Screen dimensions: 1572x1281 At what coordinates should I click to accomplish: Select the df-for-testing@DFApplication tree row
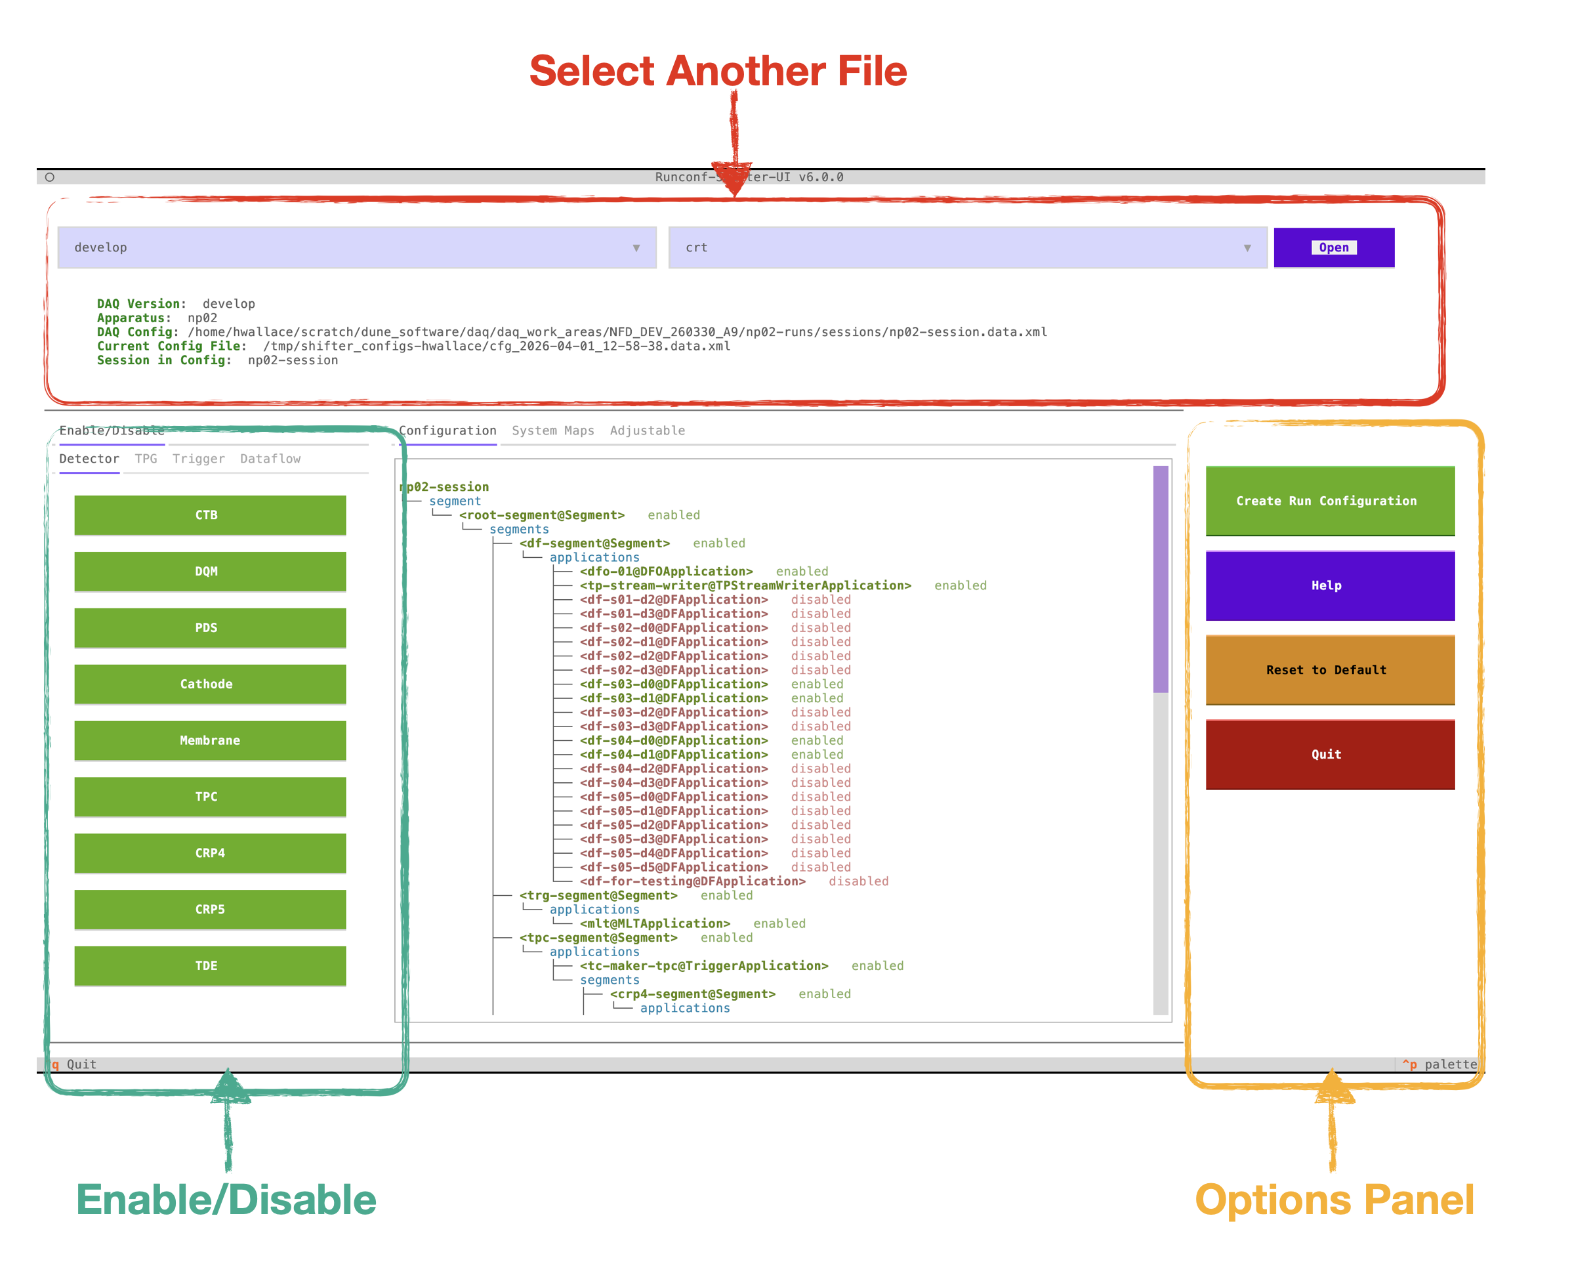tap(734, 881)
